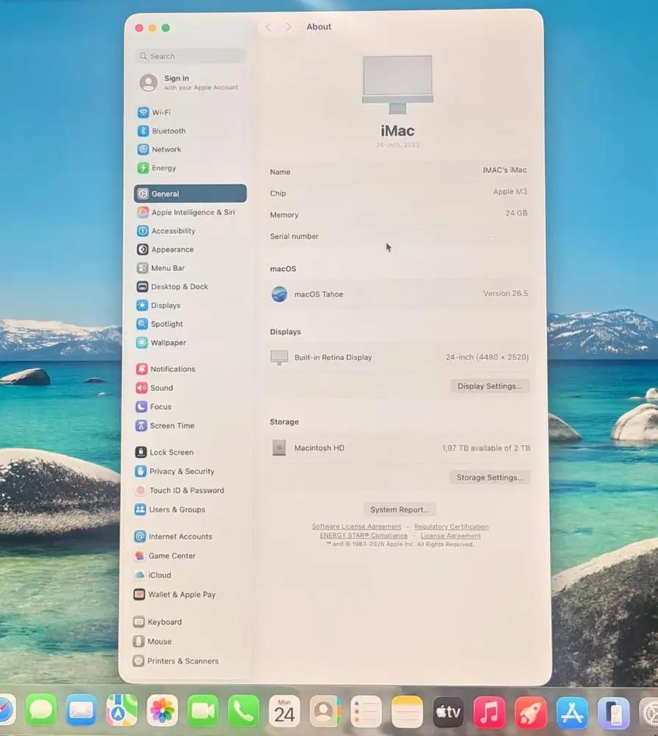Click the Search field in sidebar

click(191, 56)
